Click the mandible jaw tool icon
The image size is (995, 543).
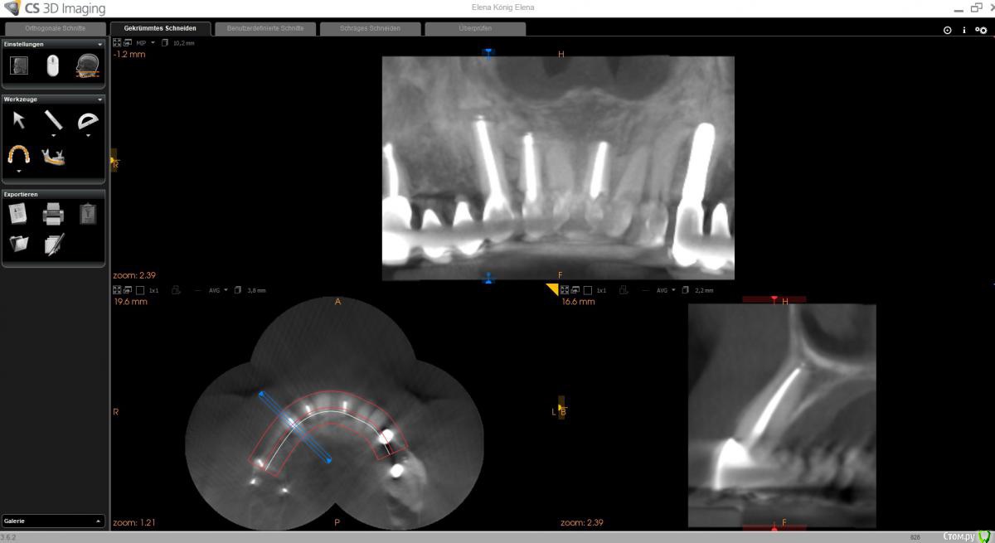pos(53,155)
